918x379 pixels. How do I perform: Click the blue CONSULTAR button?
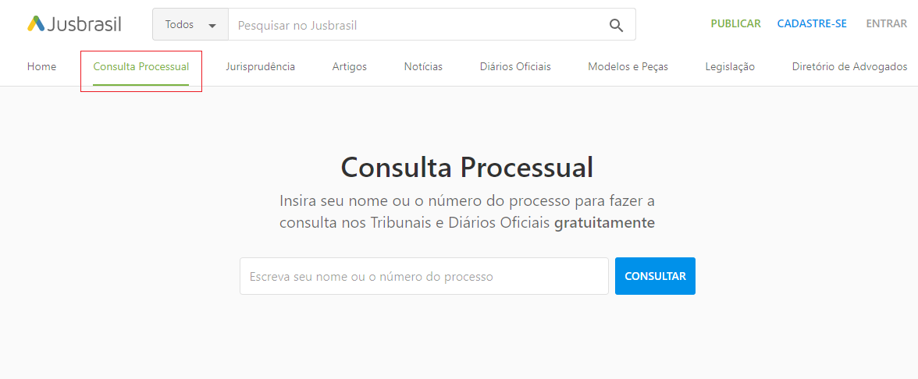coord(655,276)
